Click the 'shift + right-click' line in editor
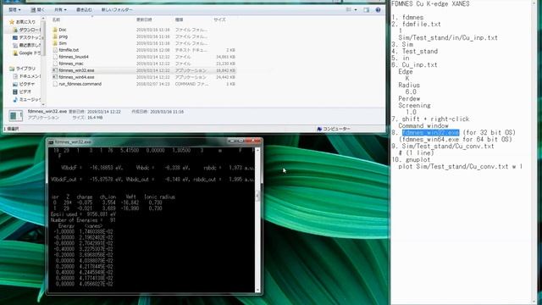Image resolution: width=542 pixels, height=305 pixels. click(435, 119)
